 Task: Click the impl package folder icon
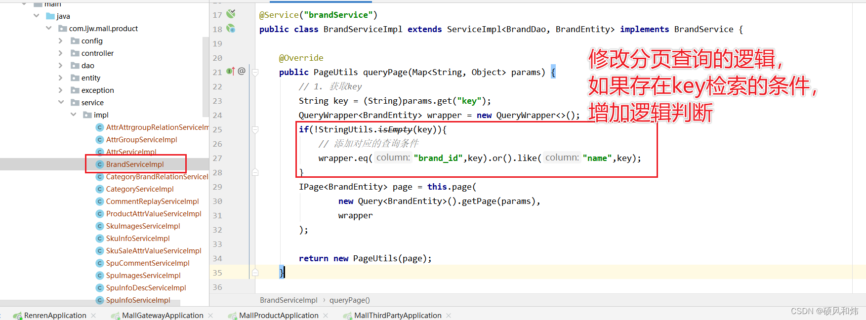click(x=87, y=115)
